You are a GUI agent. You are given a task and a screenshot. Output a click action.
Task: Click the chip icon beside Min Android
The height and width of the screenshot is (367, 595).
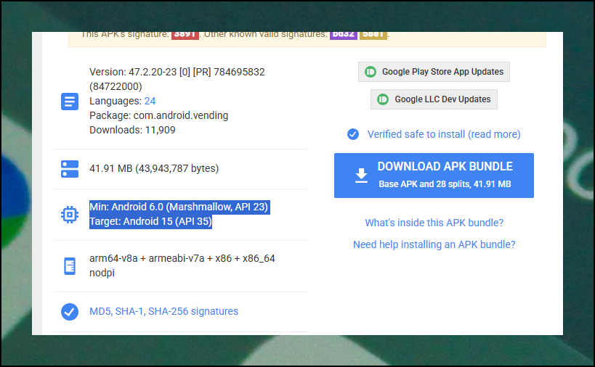click(70, 215)
